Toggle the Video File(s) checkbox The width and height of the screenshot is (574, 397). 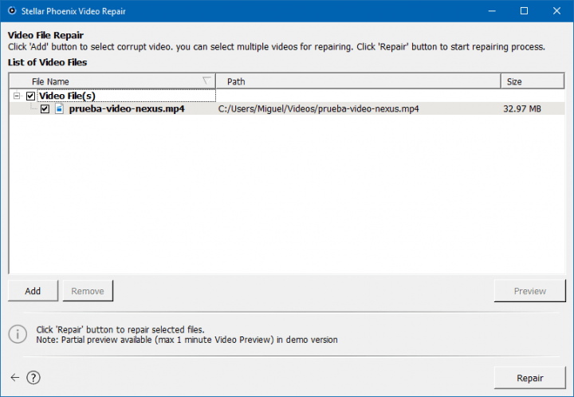[x=30, y=96]
